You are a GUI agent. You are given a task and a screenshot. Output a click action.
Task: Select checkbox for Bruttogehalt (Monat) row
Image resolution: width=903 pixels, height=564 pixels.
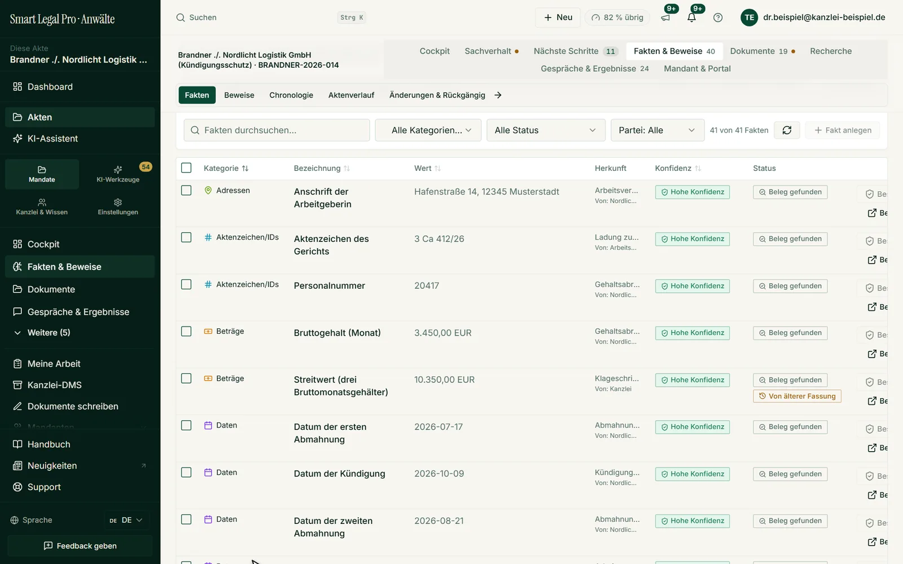pos(186,331)
